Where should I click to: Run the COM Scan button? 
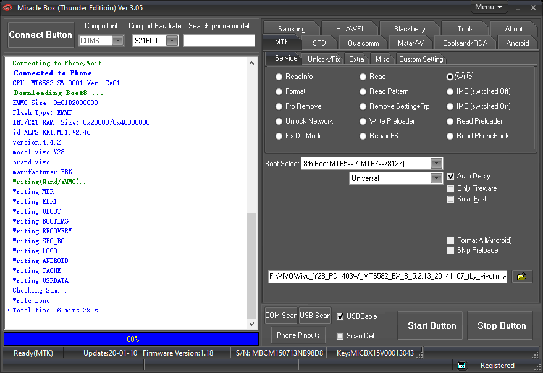281,316
